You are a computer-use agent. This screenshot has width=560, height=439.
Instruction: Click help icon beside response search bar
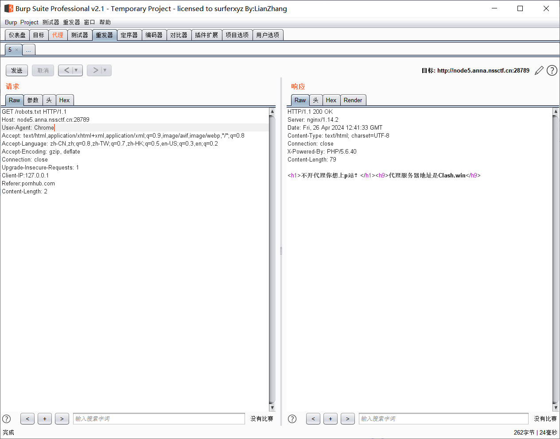point(292,419)
